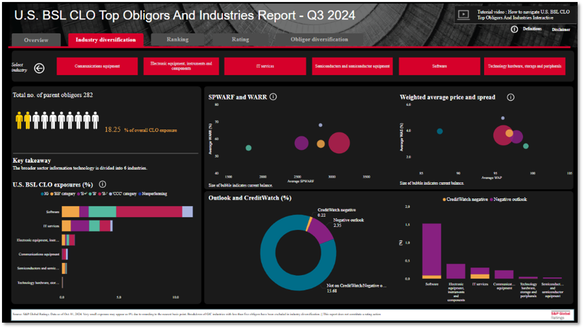Select Technology hardware, storage and peripherals filter

tap(524, 66)
